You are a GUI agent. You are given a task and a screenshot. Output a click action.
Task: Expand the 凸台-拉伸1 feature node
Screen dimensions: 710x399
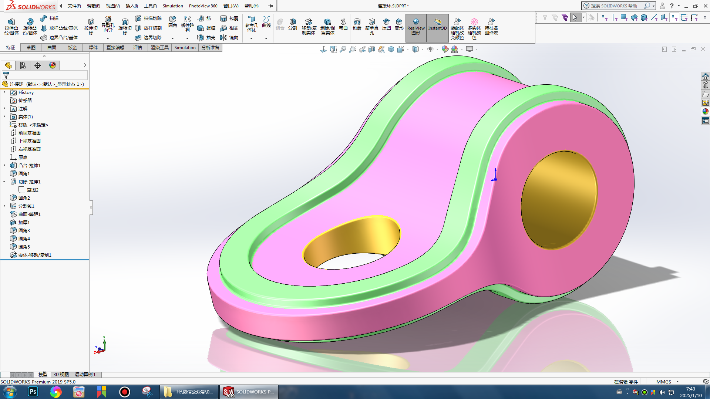click(4, 165)
